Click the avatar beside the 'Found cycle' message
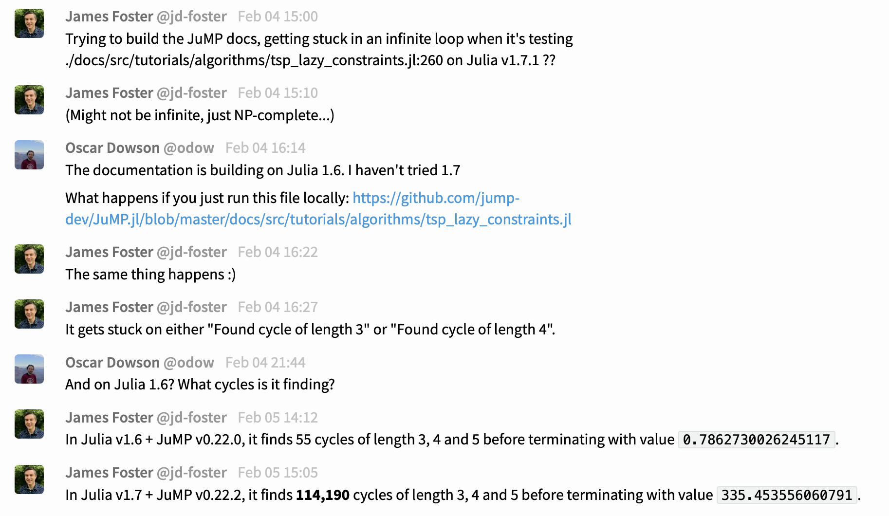The image size is (889, 516). 29,313
